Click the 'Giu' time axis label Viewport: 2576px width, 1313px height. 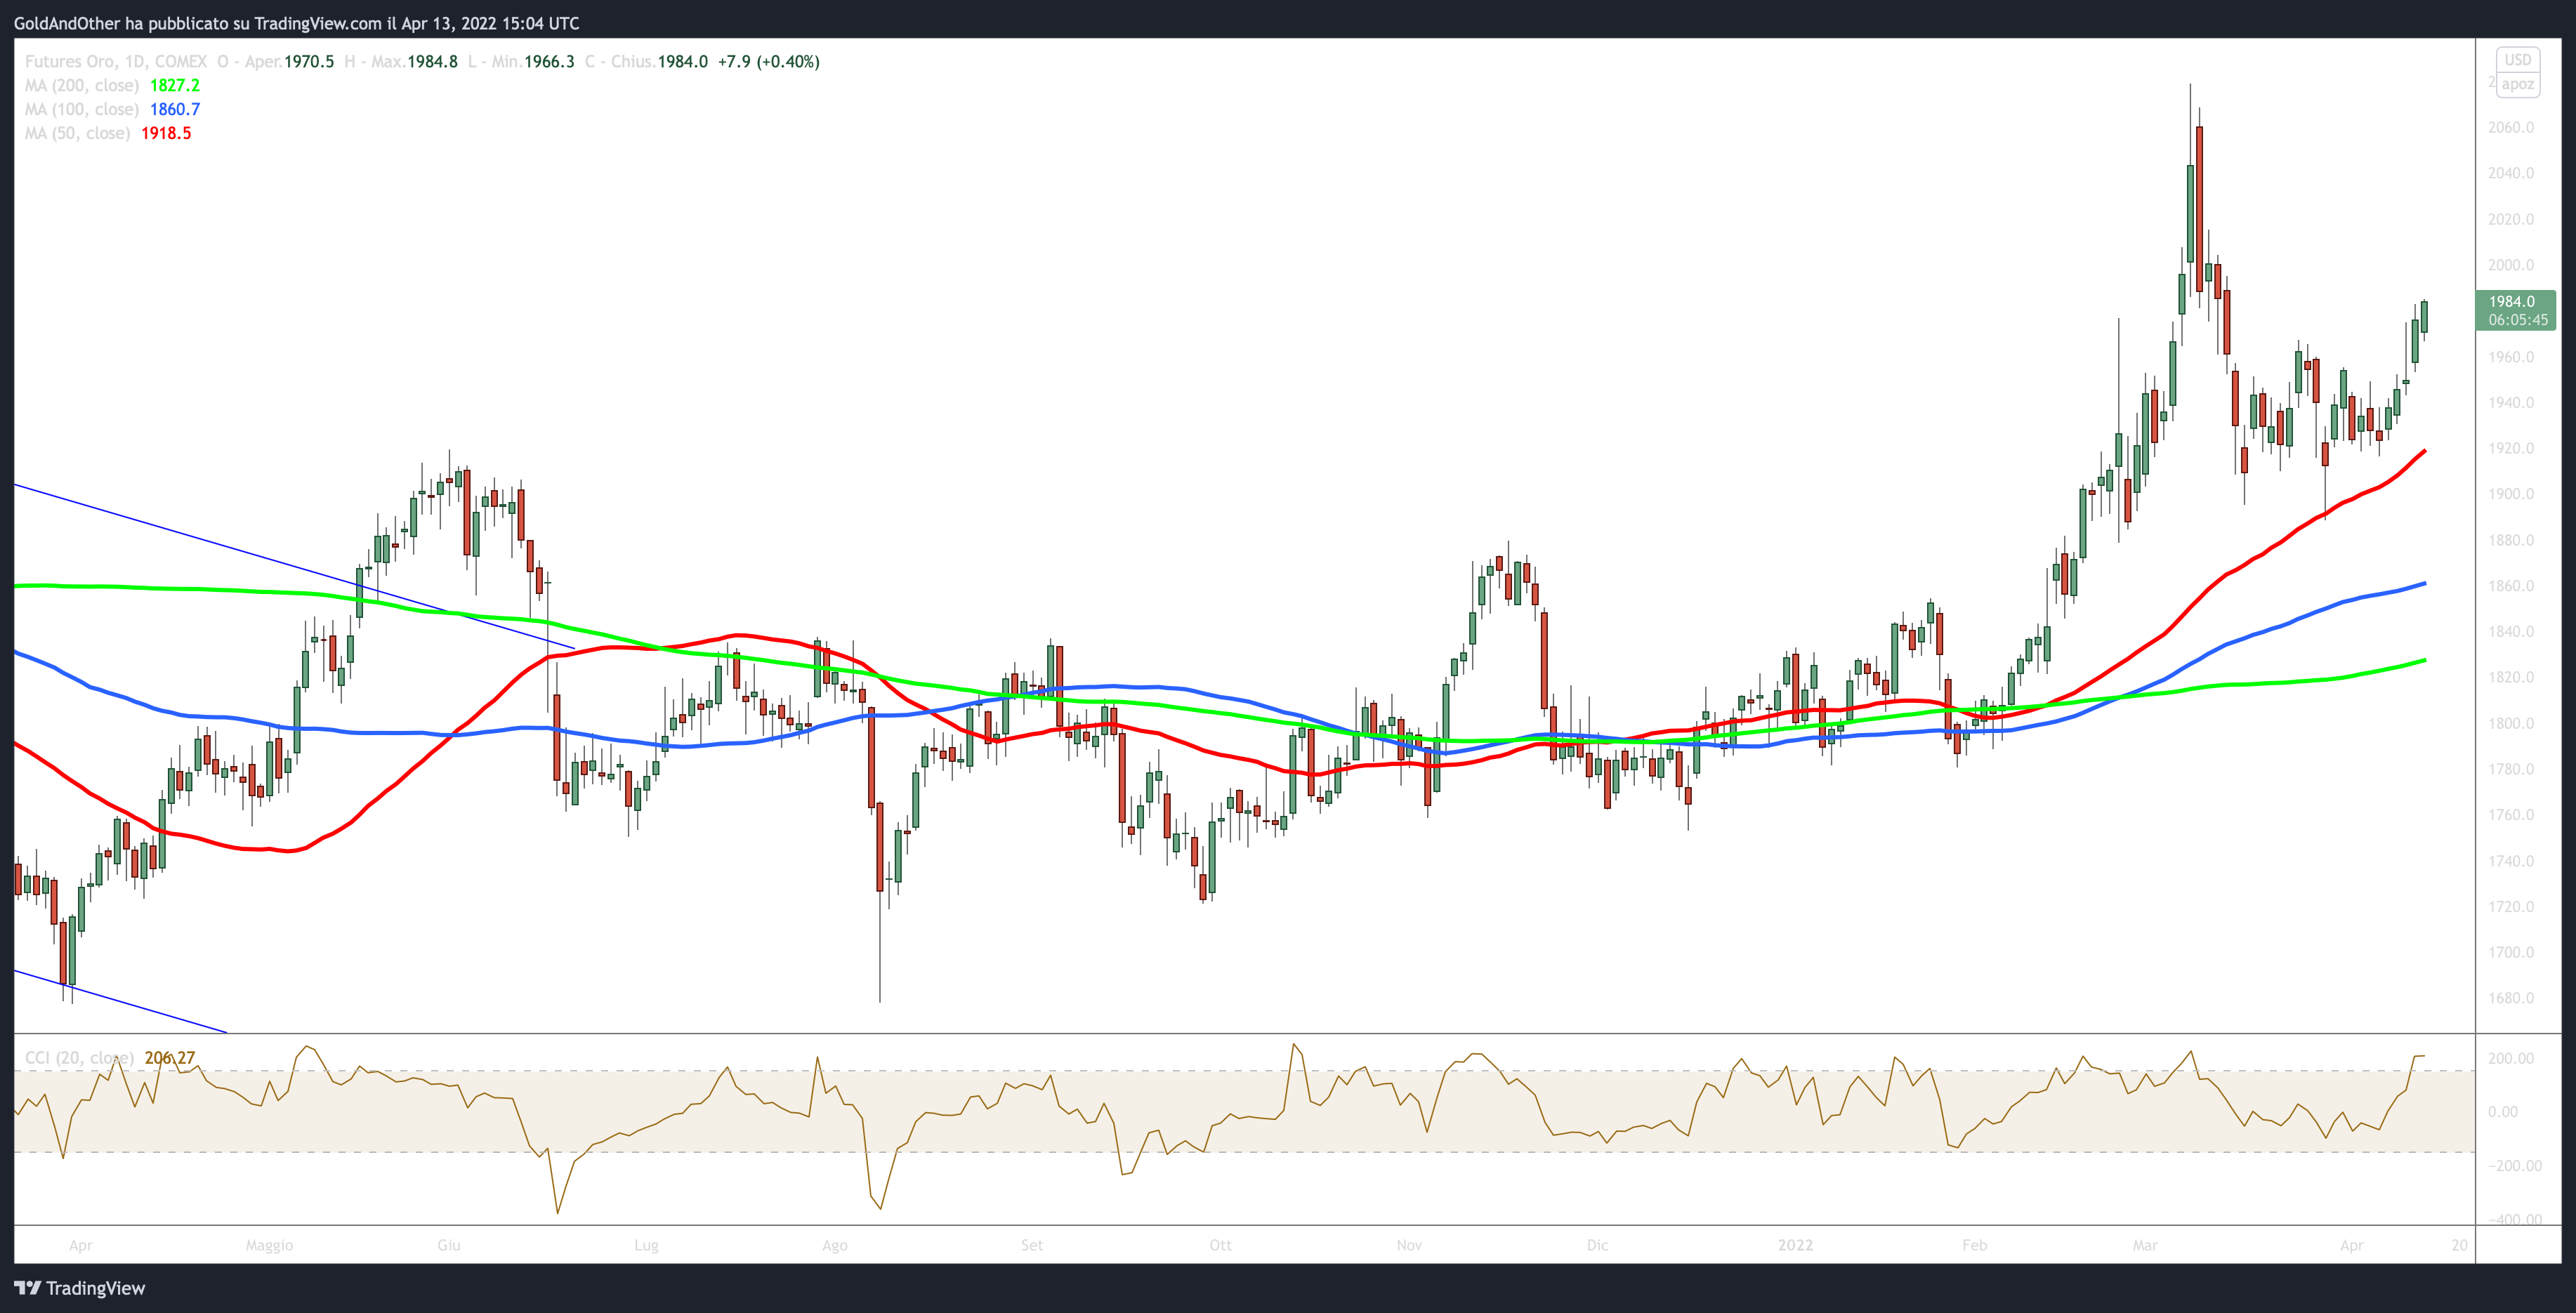click(x=449, y=1245)
